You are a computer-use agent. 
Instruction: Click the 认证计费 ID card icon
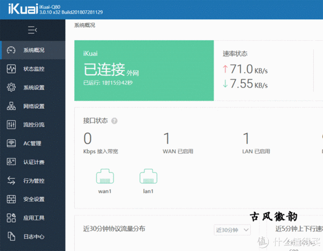click(x=11, y=162)
